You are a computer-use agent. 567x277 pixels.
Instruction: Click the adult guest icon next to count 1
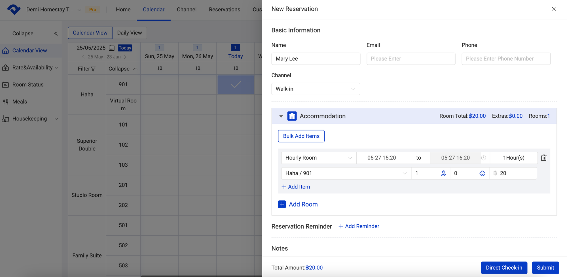point(443,173)
